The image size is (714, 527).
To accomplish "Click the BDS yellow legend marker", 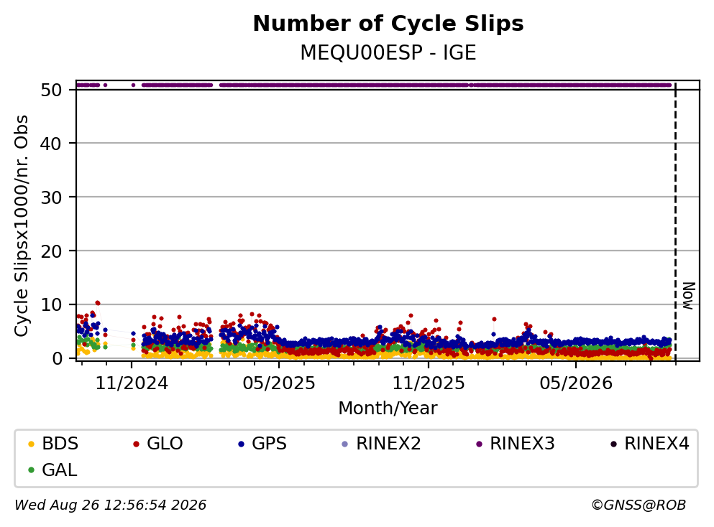I will [x=31, y=444].
